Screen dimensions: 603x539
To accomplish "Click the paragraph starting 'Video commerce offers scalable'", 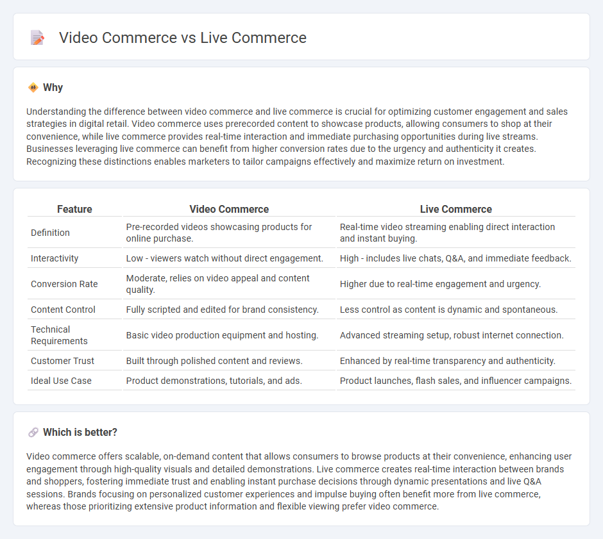I will (x=299, y=482).
